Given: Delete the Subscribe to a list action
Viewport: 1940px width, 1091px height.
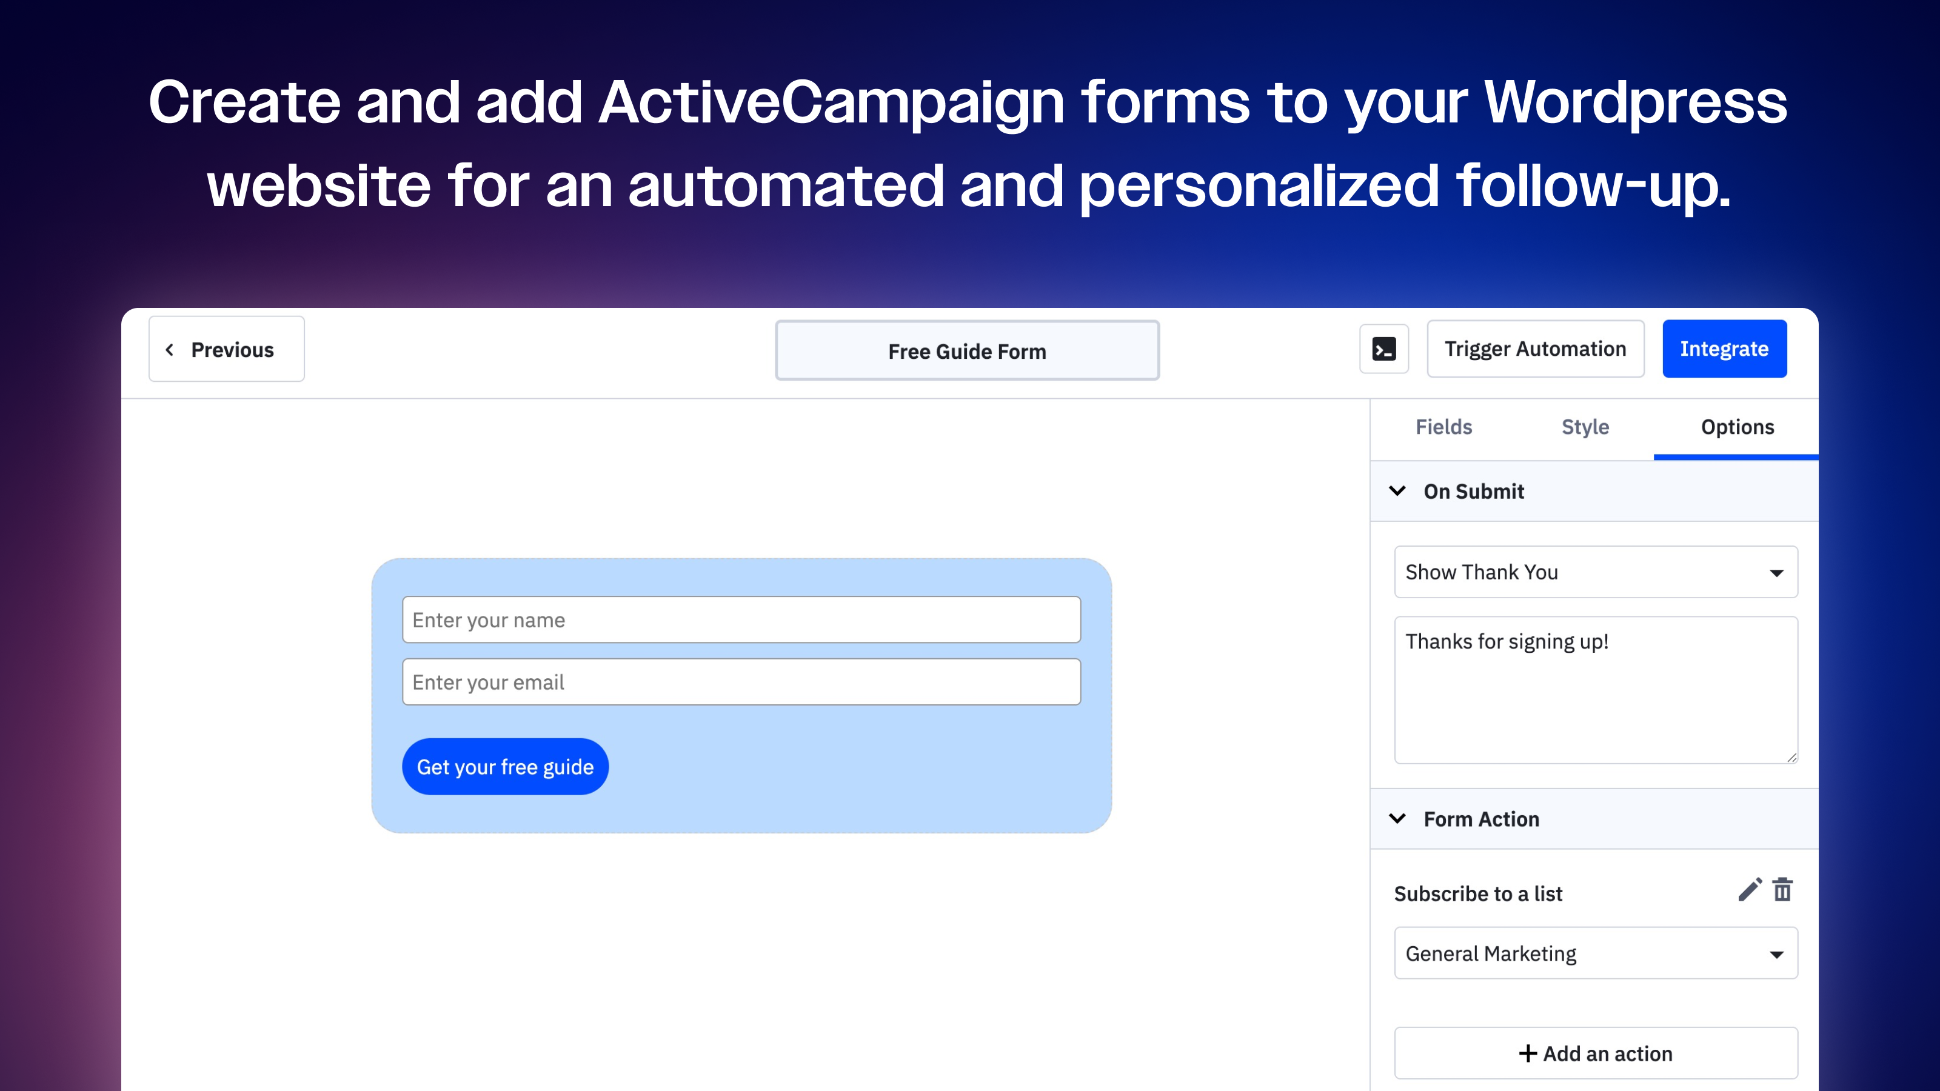Looking at the screenshot, I should [1782, 889].
